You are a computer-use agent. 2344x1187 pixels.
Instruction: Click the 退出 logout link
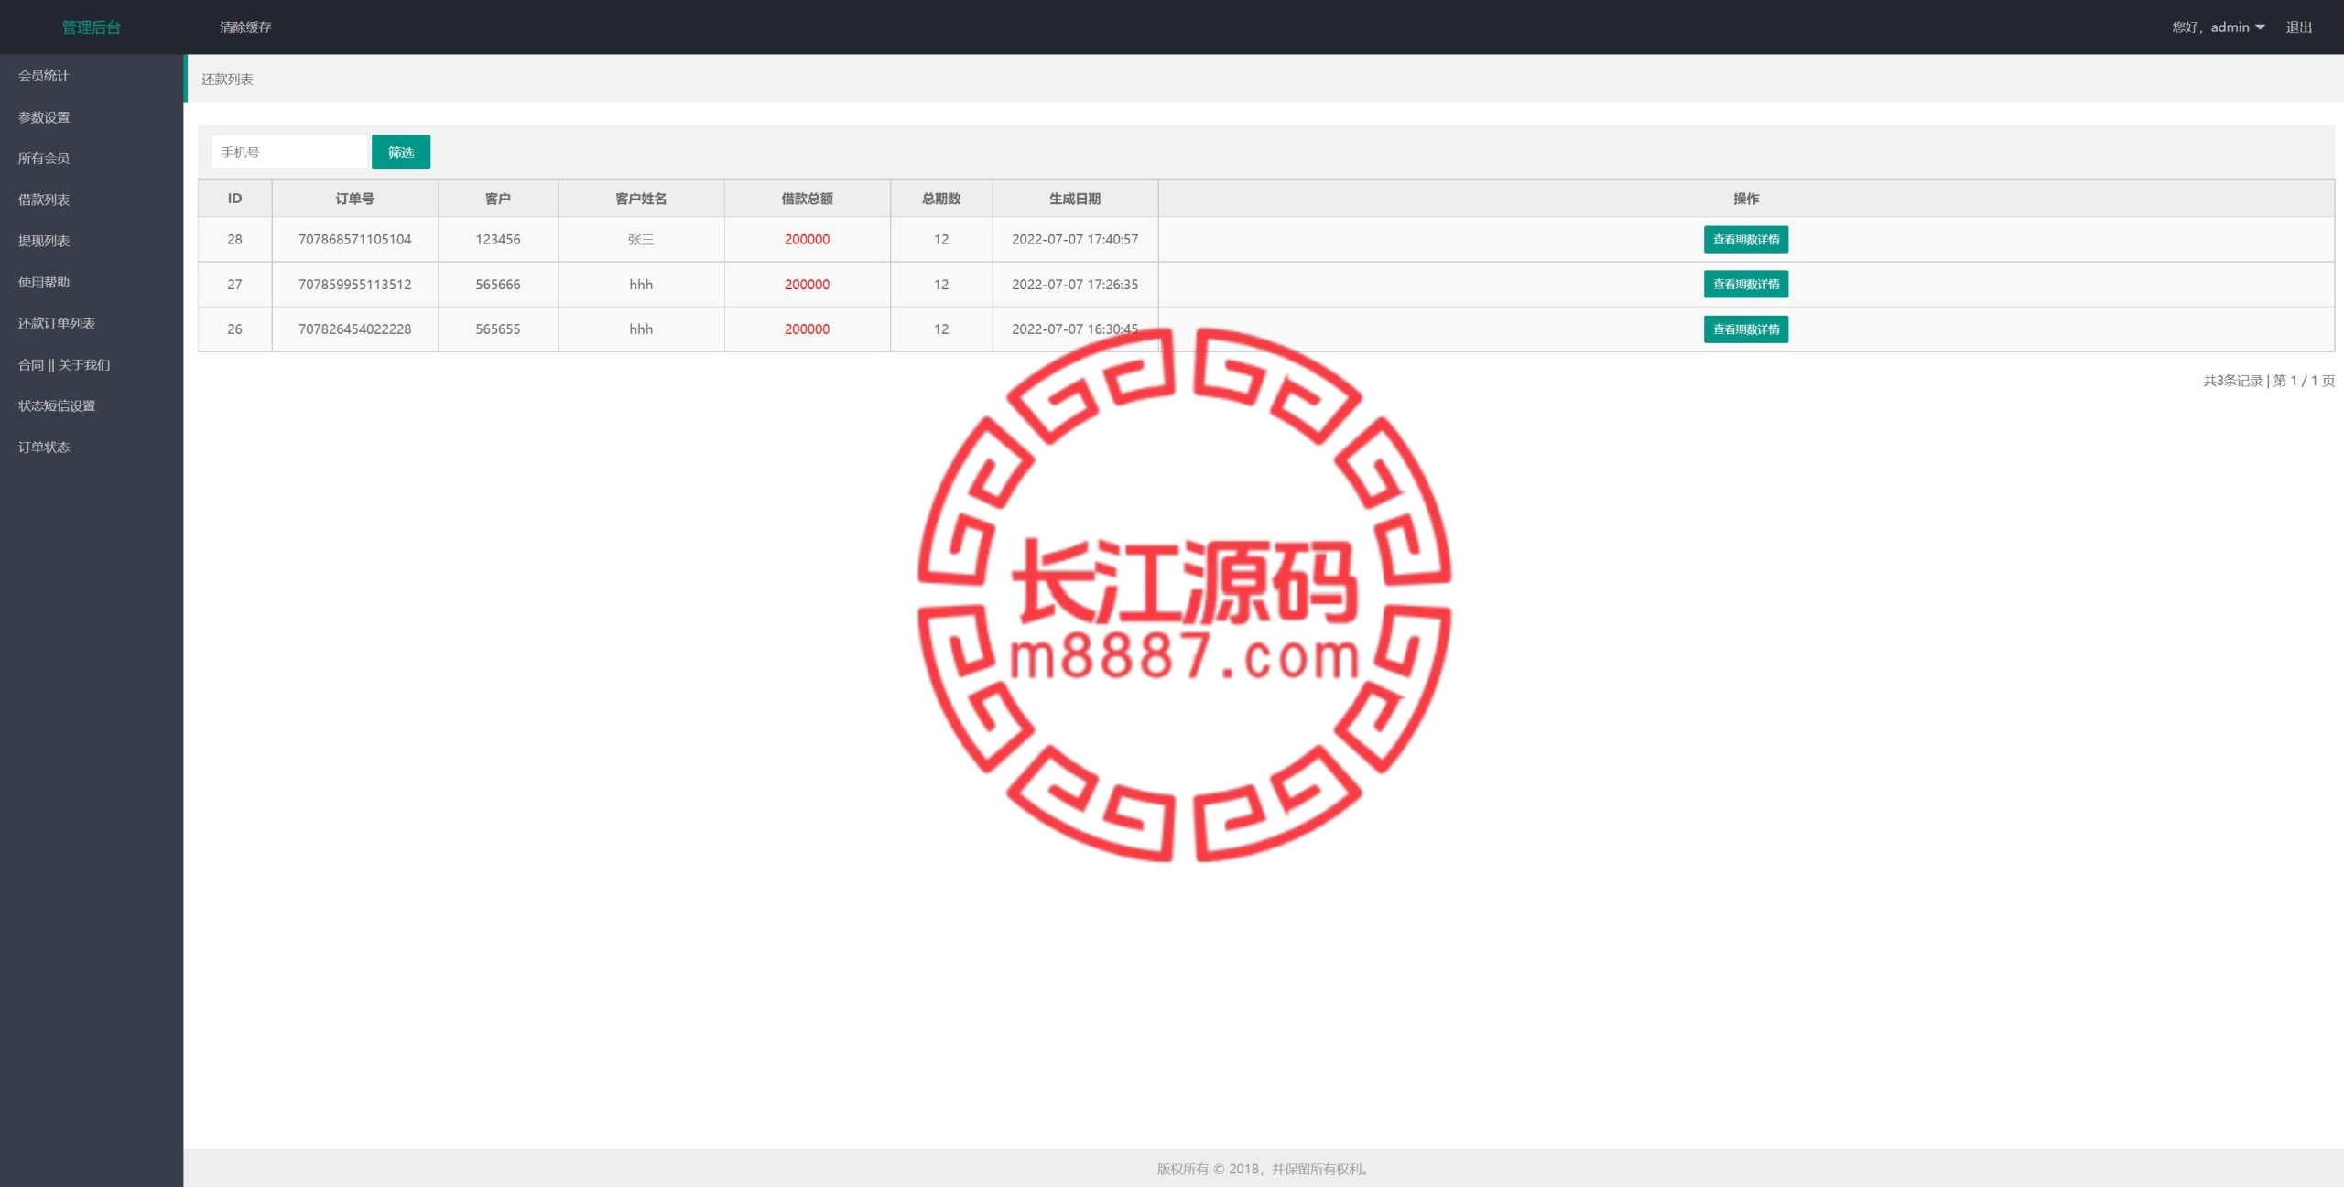(x=2298, y=27)
